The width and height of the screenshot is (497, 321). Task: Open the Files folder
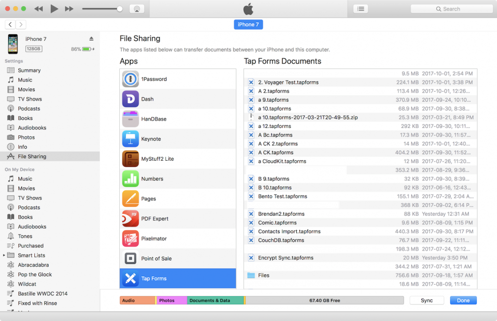tap(360, 275)
